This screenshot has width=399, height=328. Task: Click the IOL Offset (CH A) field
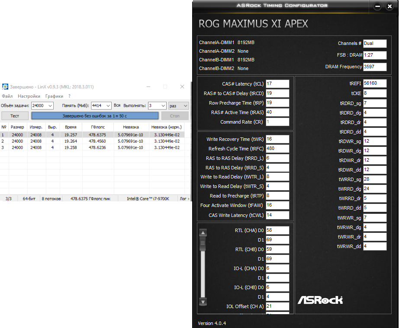tap(277, 306)
